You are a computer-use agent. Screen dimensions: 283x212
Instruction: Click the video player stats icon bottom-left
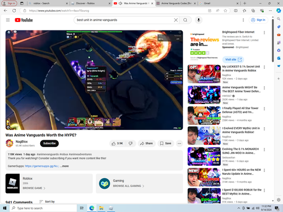8,127
